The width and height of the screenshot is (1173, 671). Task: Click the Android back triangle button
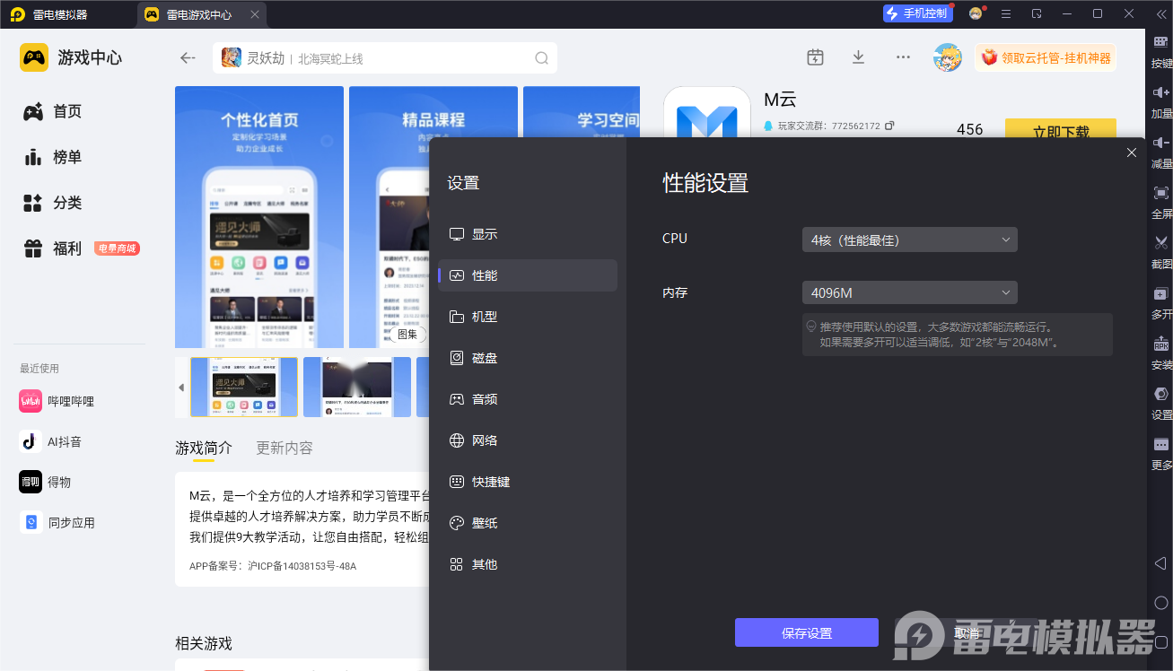point(1160,562)
